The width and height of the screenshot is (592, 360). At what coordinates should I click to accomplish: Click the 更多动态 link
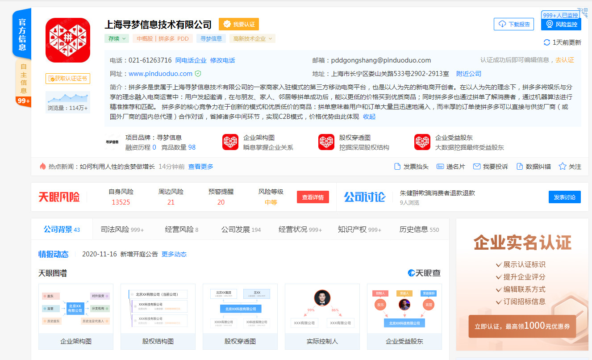(x=174, y=254)
